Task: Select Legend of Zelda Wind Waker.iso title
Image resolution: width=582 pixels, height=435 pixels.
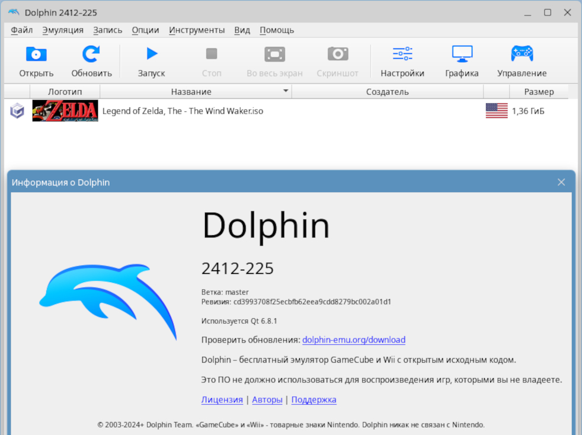Action: click(183, 111)
